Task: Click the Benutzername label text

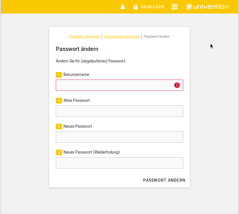Action: coord(76,75)
